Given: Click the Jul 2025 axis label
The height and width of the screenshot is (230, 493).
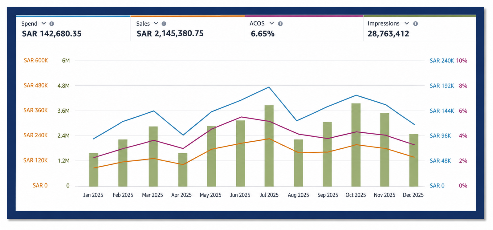Looking at the screenshot, I should [x=269, y=195].
